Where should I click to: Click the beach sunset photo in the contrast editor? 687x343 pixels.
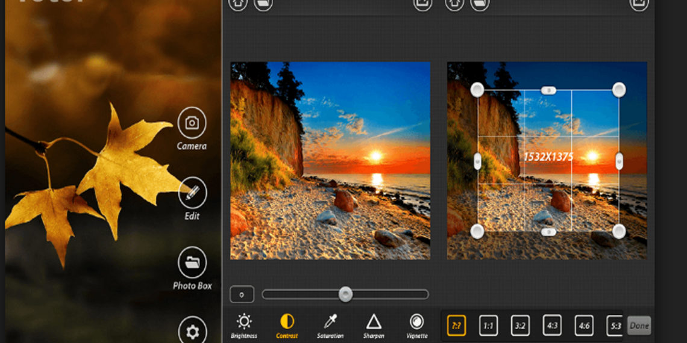[330, 161]
